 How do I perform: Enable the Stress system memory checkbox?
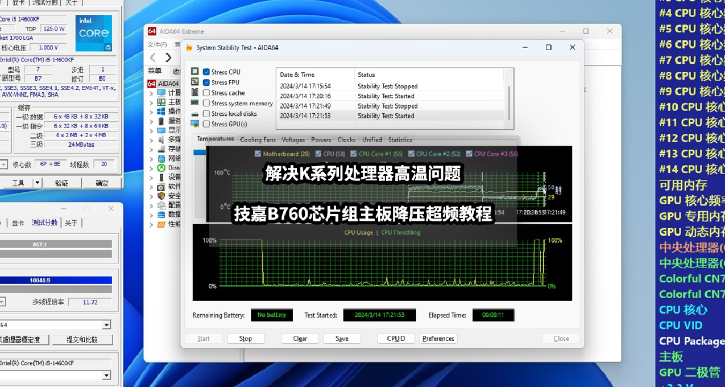click(206, 104)
